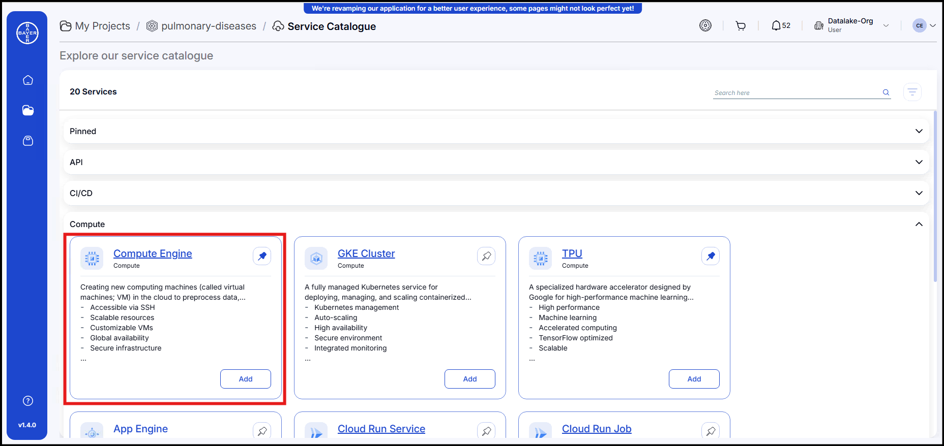944x446 pixels.
Task: Click the support lifebuoy icon in header
Action: coord(705,25)
